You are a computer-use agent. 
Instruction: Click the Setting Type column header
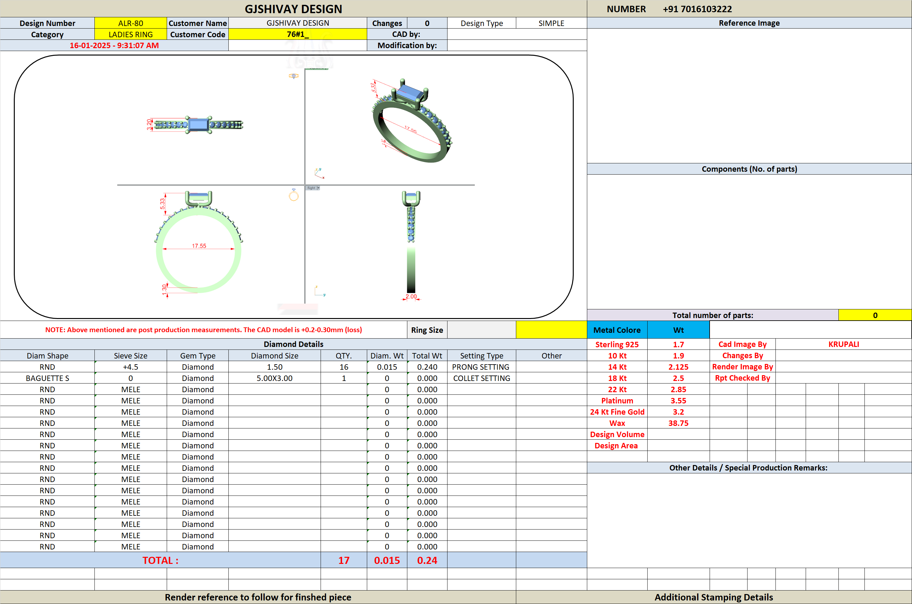coord(482,356)
